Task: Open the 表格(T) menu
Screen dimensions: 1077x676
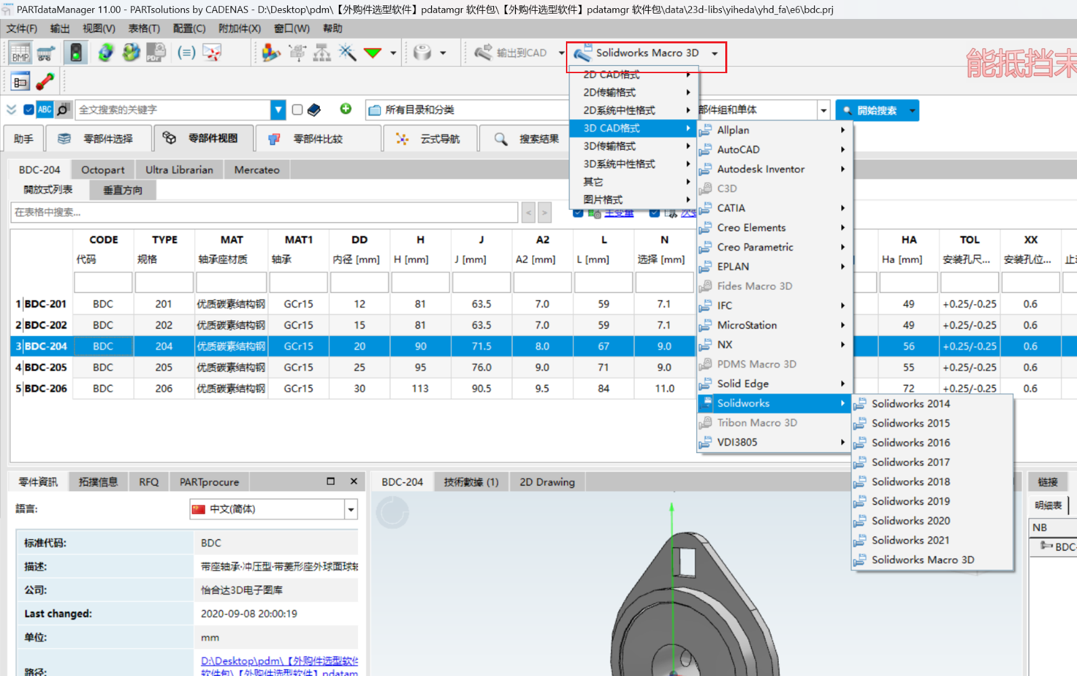Action: 144,28
